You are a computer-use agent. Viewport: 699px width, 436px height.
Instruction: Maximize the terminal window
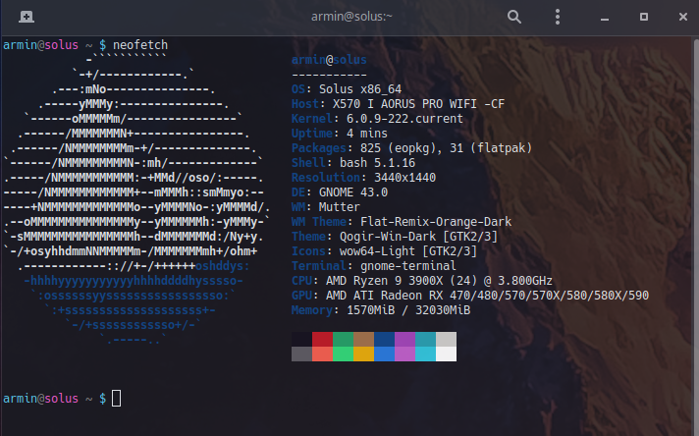[643, 17]
